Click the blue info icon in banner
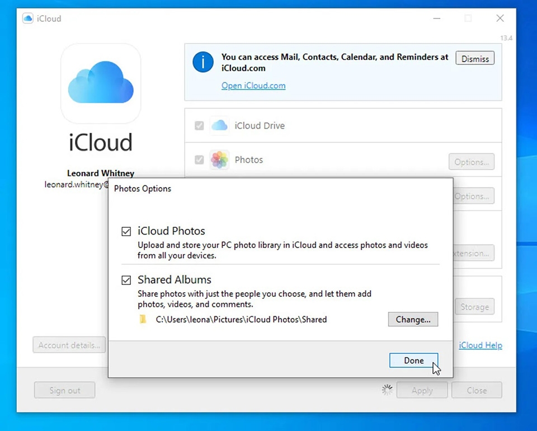The width and height of the screenshot is (537, 431). pyautogui.click(x=202, y=62)
